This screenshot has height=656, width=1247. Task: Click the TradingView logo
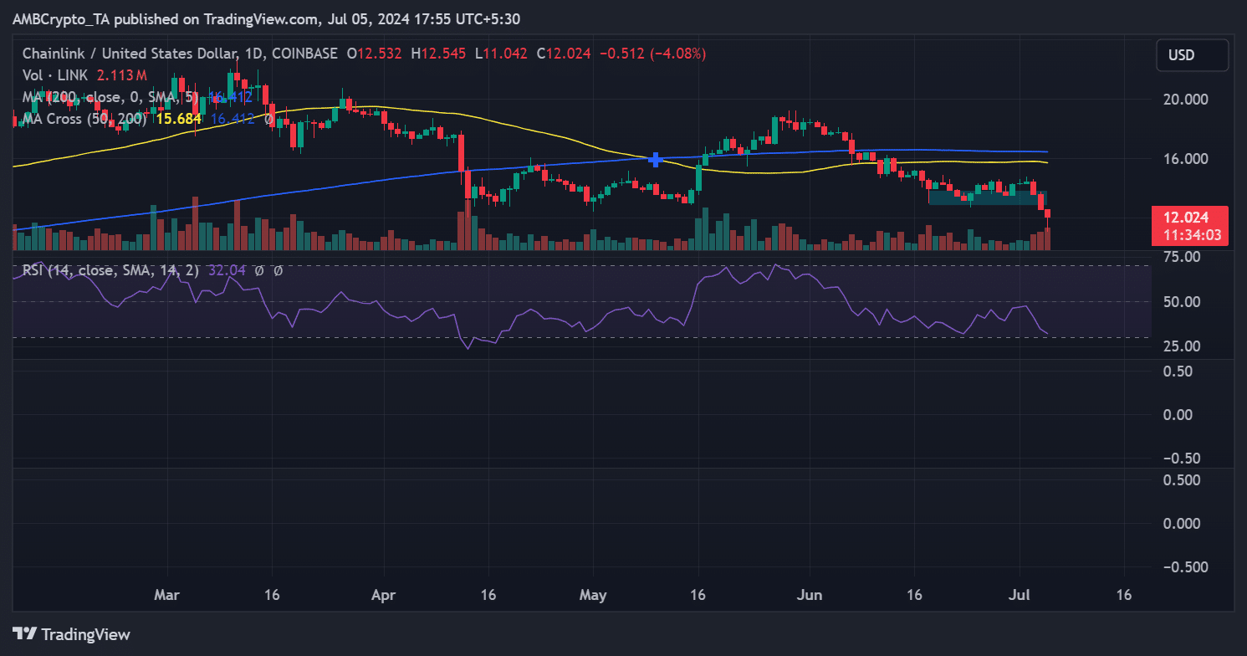(x=71, y=633)
